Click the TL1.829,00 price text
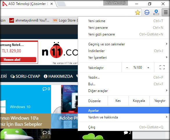Viewport: 170px width, 140px height. [x=12, y=51]
